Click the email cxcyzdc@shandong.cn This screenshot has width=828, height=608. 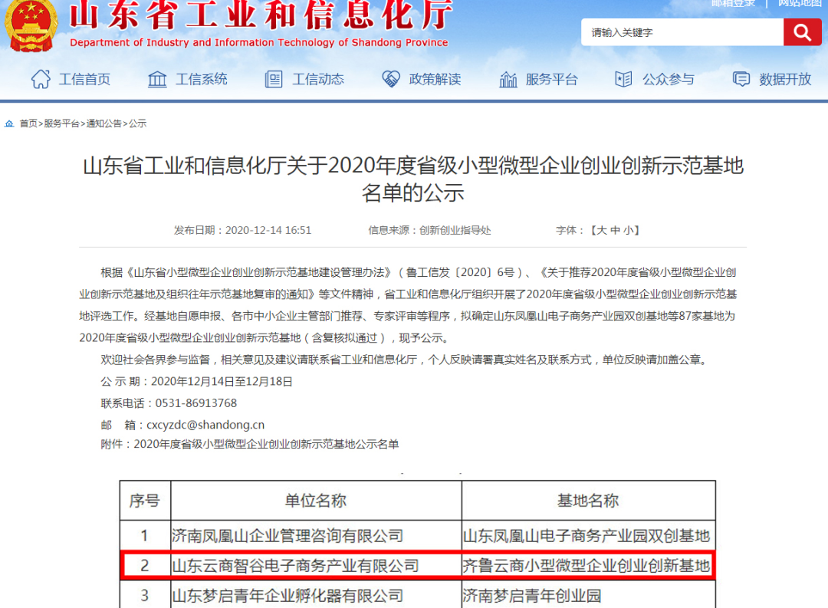click(x=205, y=425)
